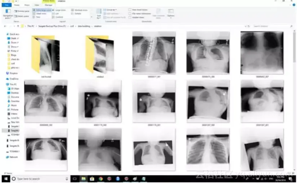Open the Manage tab under Picture Tools

point(49,5)
